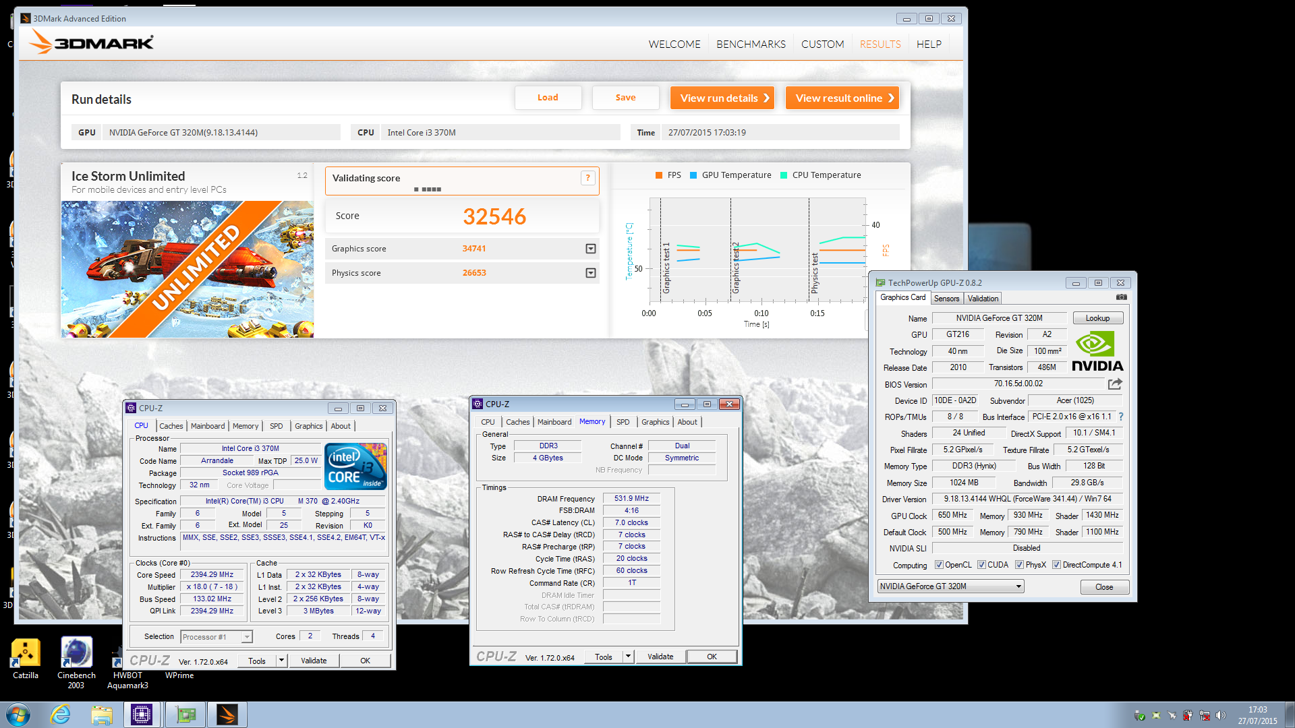Expand the Physics score details
Image resolution: width=1295 pixels, height=728 pixels.
click(x=591, y=273)
